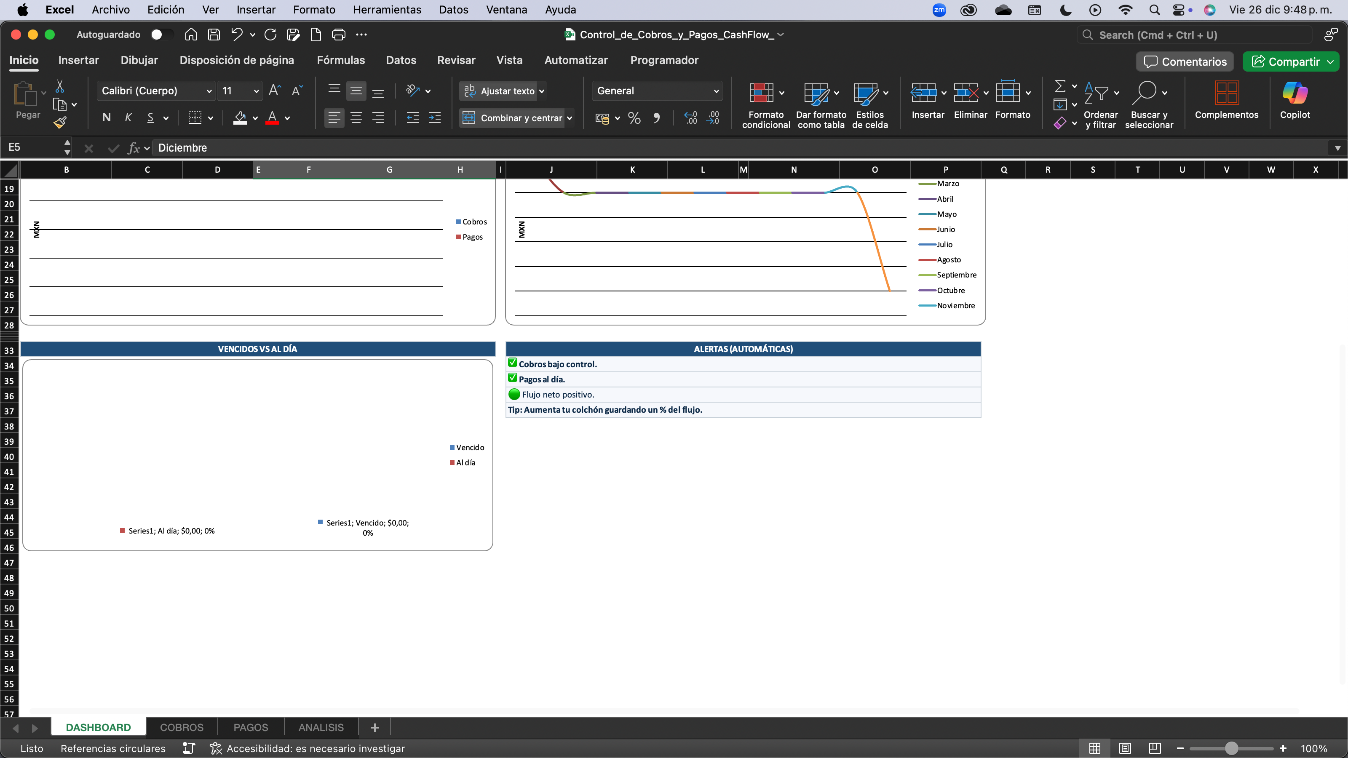This screenshot has height=758, width=1348.
Task: Open the Fórmulas ribbon tab
Action: pos(341,60)
